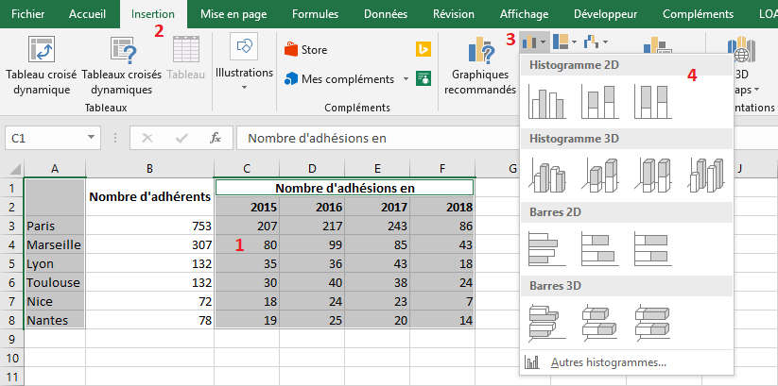
Task: Open the Formules tab
Action: pyautogui.click(x=315, y=14)
